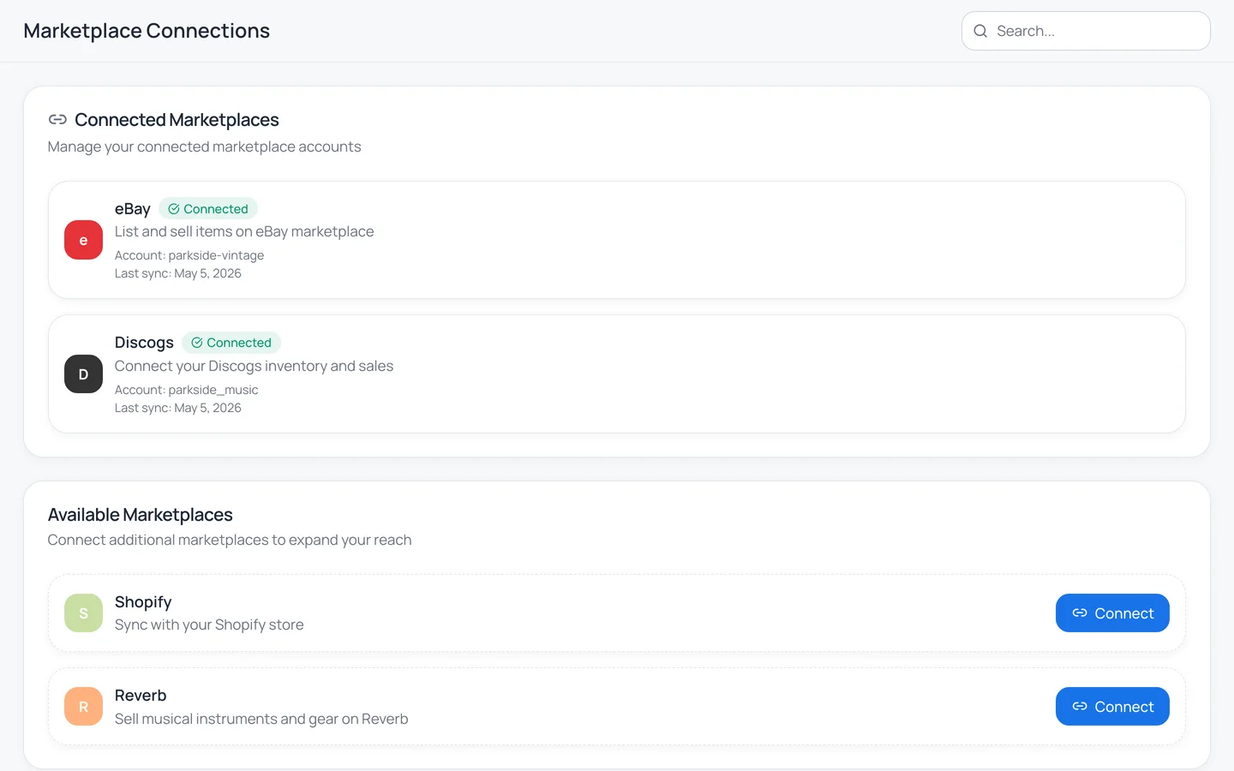
Task: Click 'Connect additional marketplaces to expand your reach'
Action: [230, 540]
